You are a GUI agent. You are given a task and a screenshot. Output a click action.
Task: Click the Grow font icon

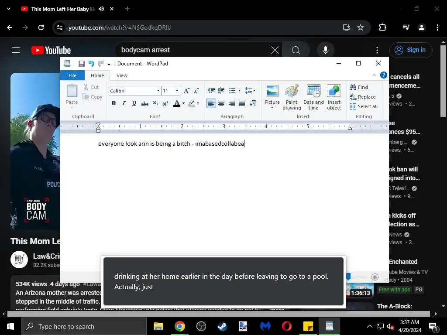coord(186,91)
